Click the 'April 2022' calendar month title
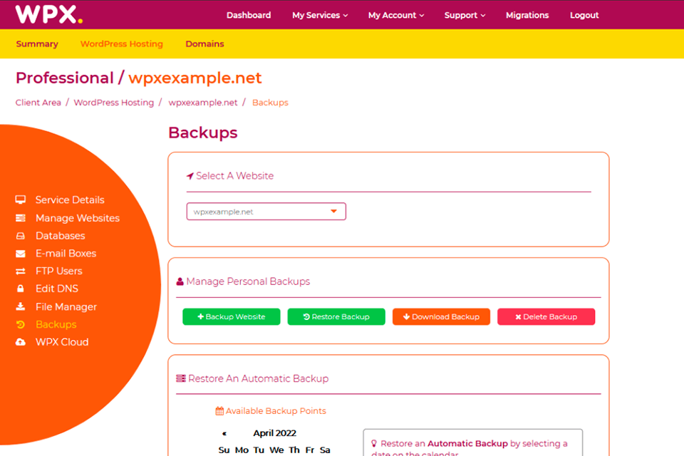Screen dimensions: 684x456 pos(275,433)
